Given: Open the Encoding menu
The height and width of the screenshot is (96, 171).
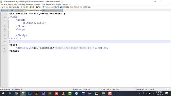Looking at the screenshot, I should pos(22,5).
